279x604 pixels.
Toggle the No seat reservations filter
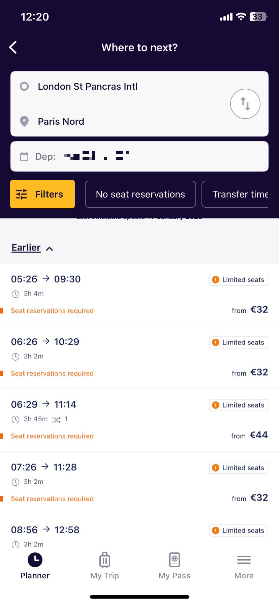coord(141,194)
